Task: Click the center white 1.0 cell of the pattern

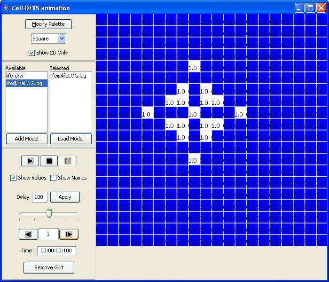Action: [x=194, y=113]
